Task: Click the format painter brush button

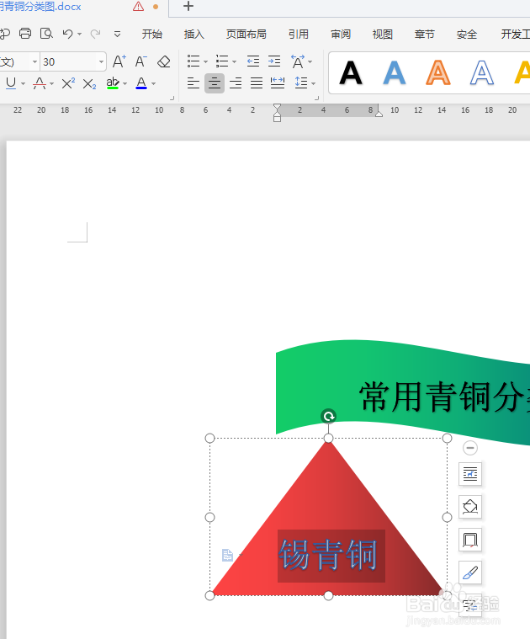Action: tap(470, 573)
